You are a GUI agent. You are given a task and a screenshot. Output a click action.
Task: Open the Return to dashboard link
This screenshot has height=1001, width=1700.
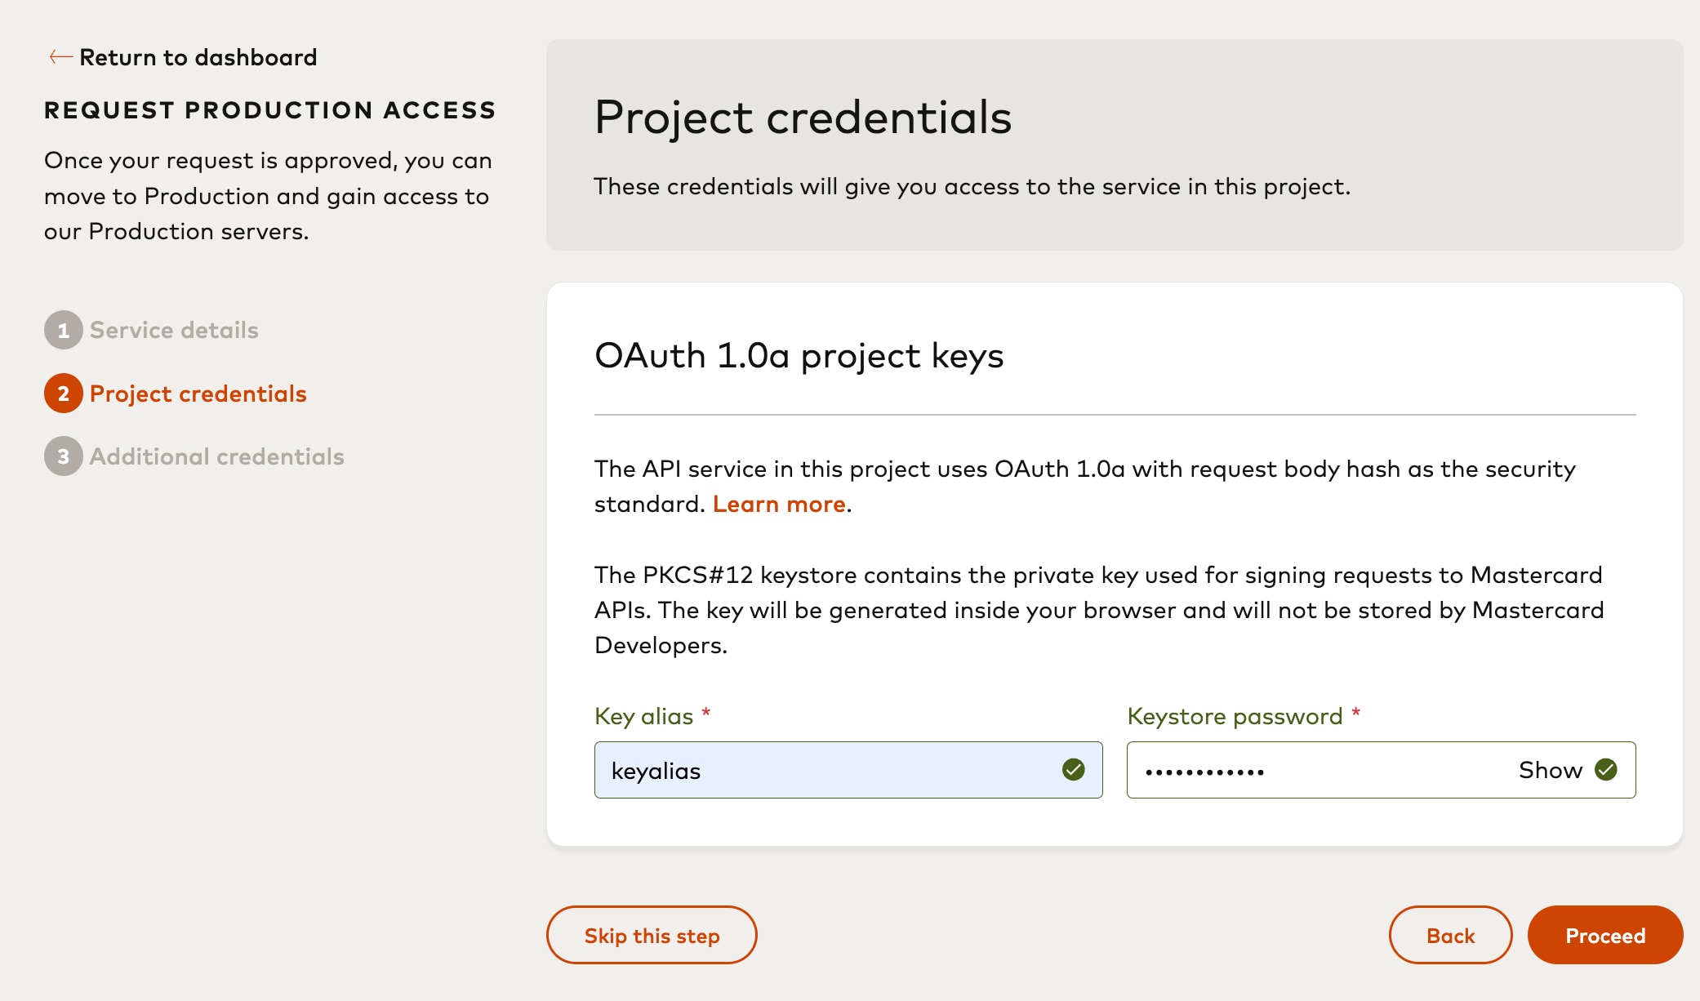198,57
